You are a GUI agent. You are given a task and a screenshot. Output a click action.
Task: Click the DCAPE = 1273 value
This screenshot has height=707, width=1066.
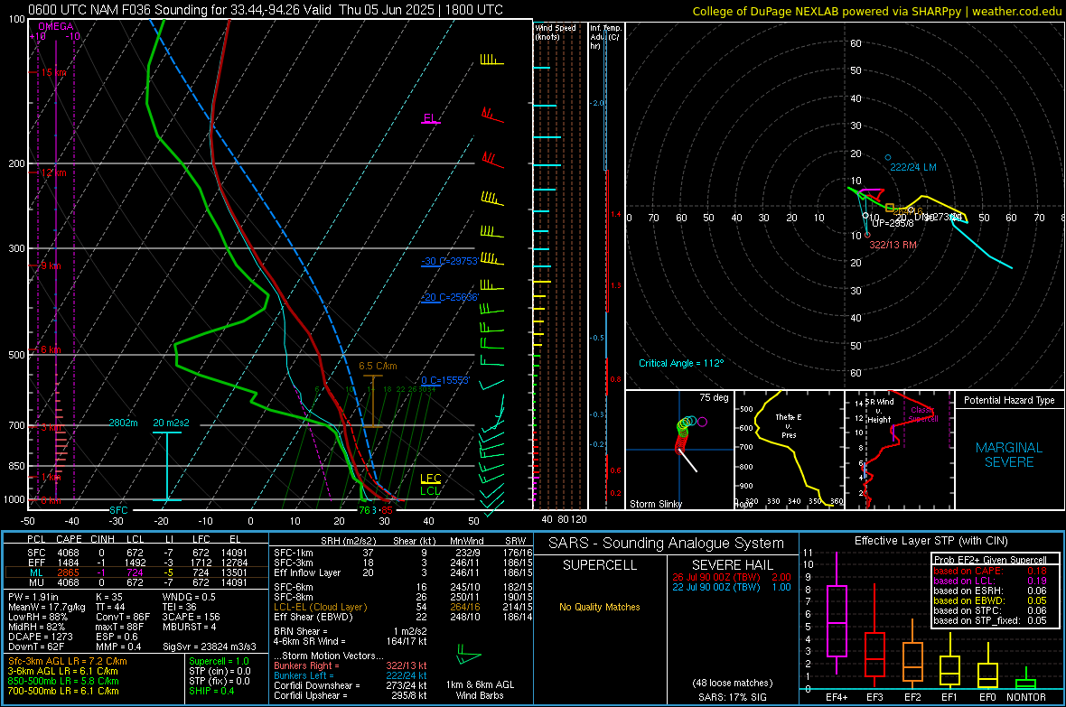point(40,637)
